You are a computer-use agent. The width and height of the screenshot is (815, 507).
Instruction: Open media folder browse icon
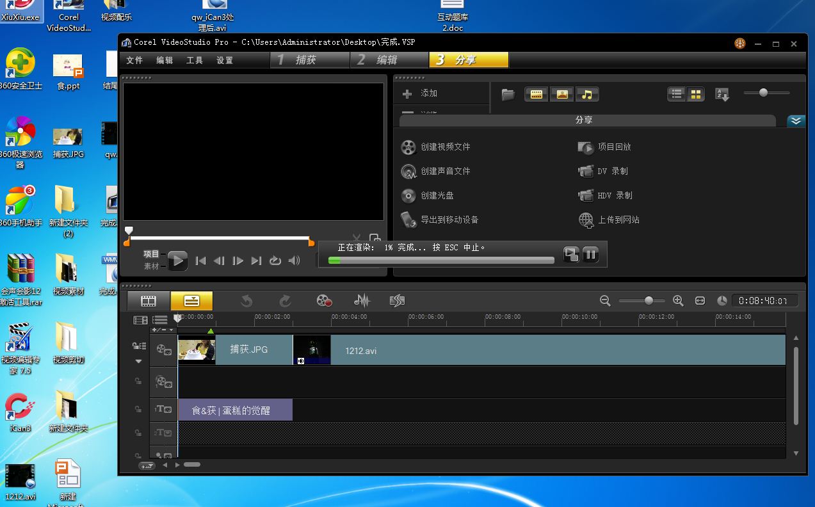[x=508, y=94]
